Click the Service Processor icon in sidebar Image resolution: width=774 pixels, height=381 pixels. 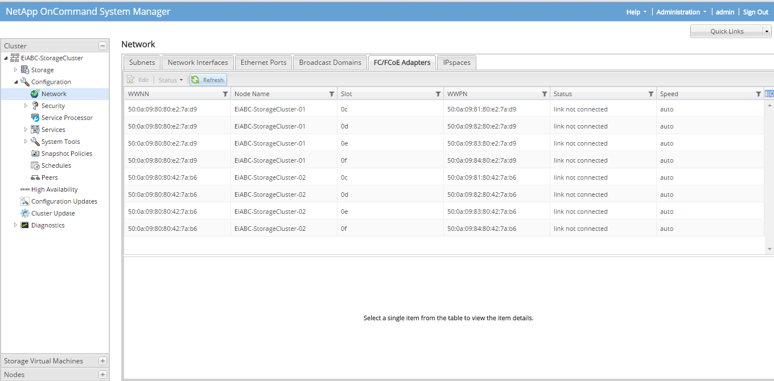tap(35, 118)
